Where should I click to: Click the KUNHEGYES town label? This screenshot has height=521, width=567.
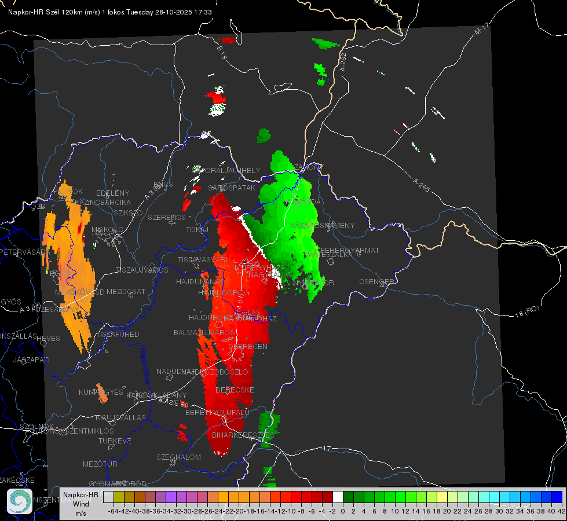tap(101, 392)
